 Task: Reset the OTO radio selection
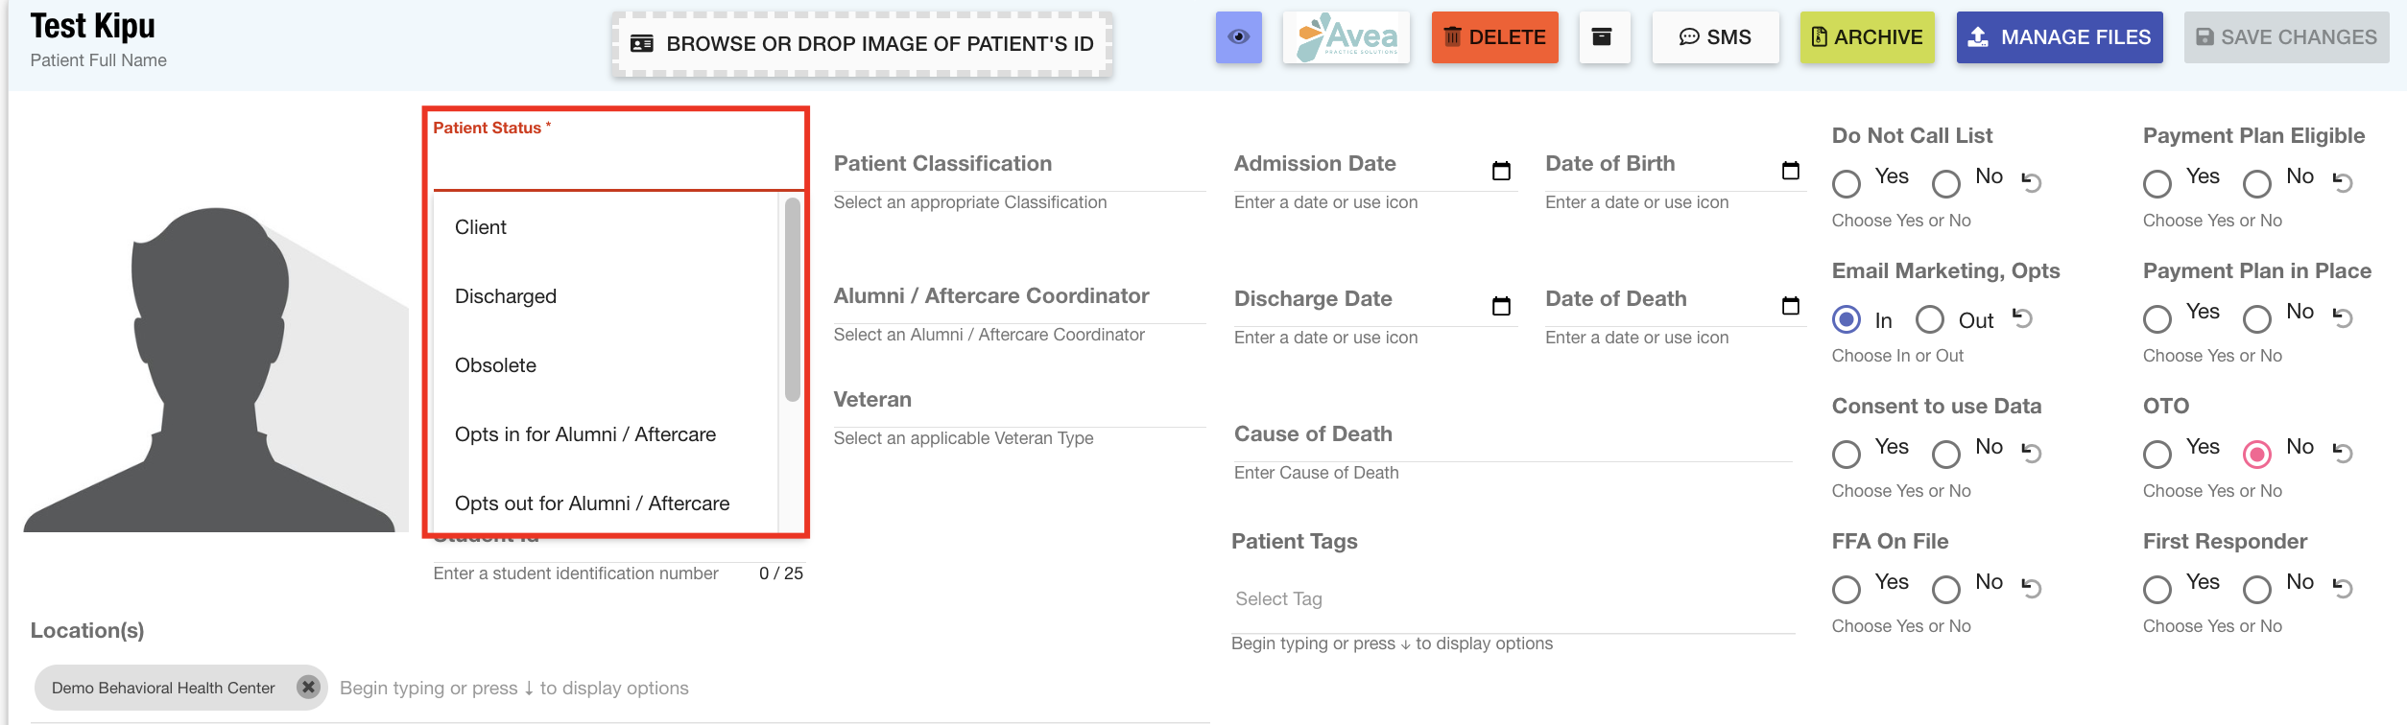tap(2342, 453)
